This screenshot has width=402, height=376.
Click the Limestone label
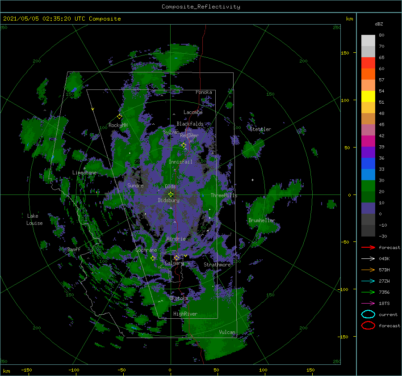coord(84,173)
